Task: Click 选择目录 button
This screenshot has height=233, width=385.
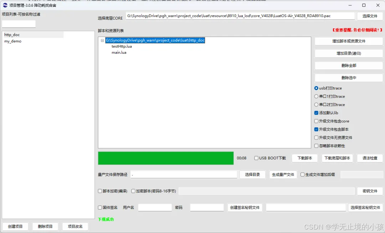Action: (252, 175)
